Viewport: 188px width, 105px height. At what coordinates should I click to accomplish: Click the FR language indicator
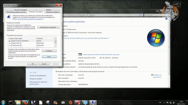(160, 102)
